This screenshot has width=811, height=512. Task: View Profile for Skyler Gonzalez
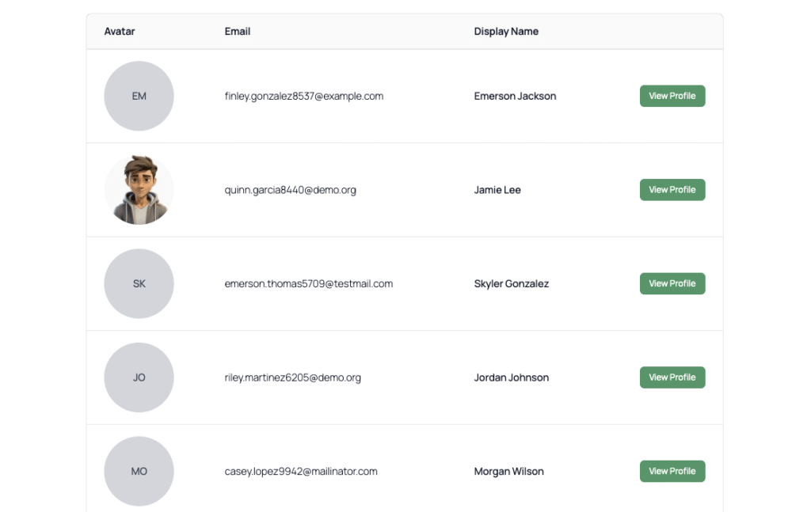coord(672,283)
